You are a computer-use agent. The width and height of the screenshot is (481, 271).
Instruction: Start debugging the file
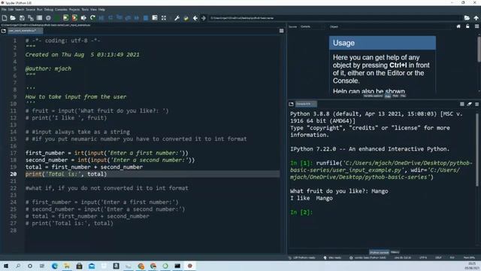(101, 18)
